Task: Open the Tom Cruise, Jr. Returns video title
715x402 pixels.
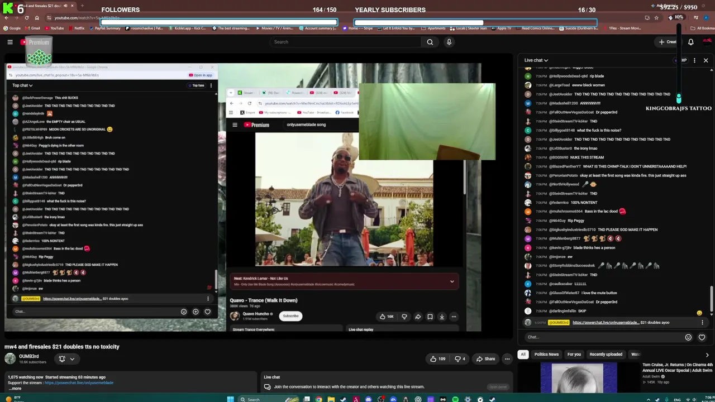Action: [x=678, y=367]
